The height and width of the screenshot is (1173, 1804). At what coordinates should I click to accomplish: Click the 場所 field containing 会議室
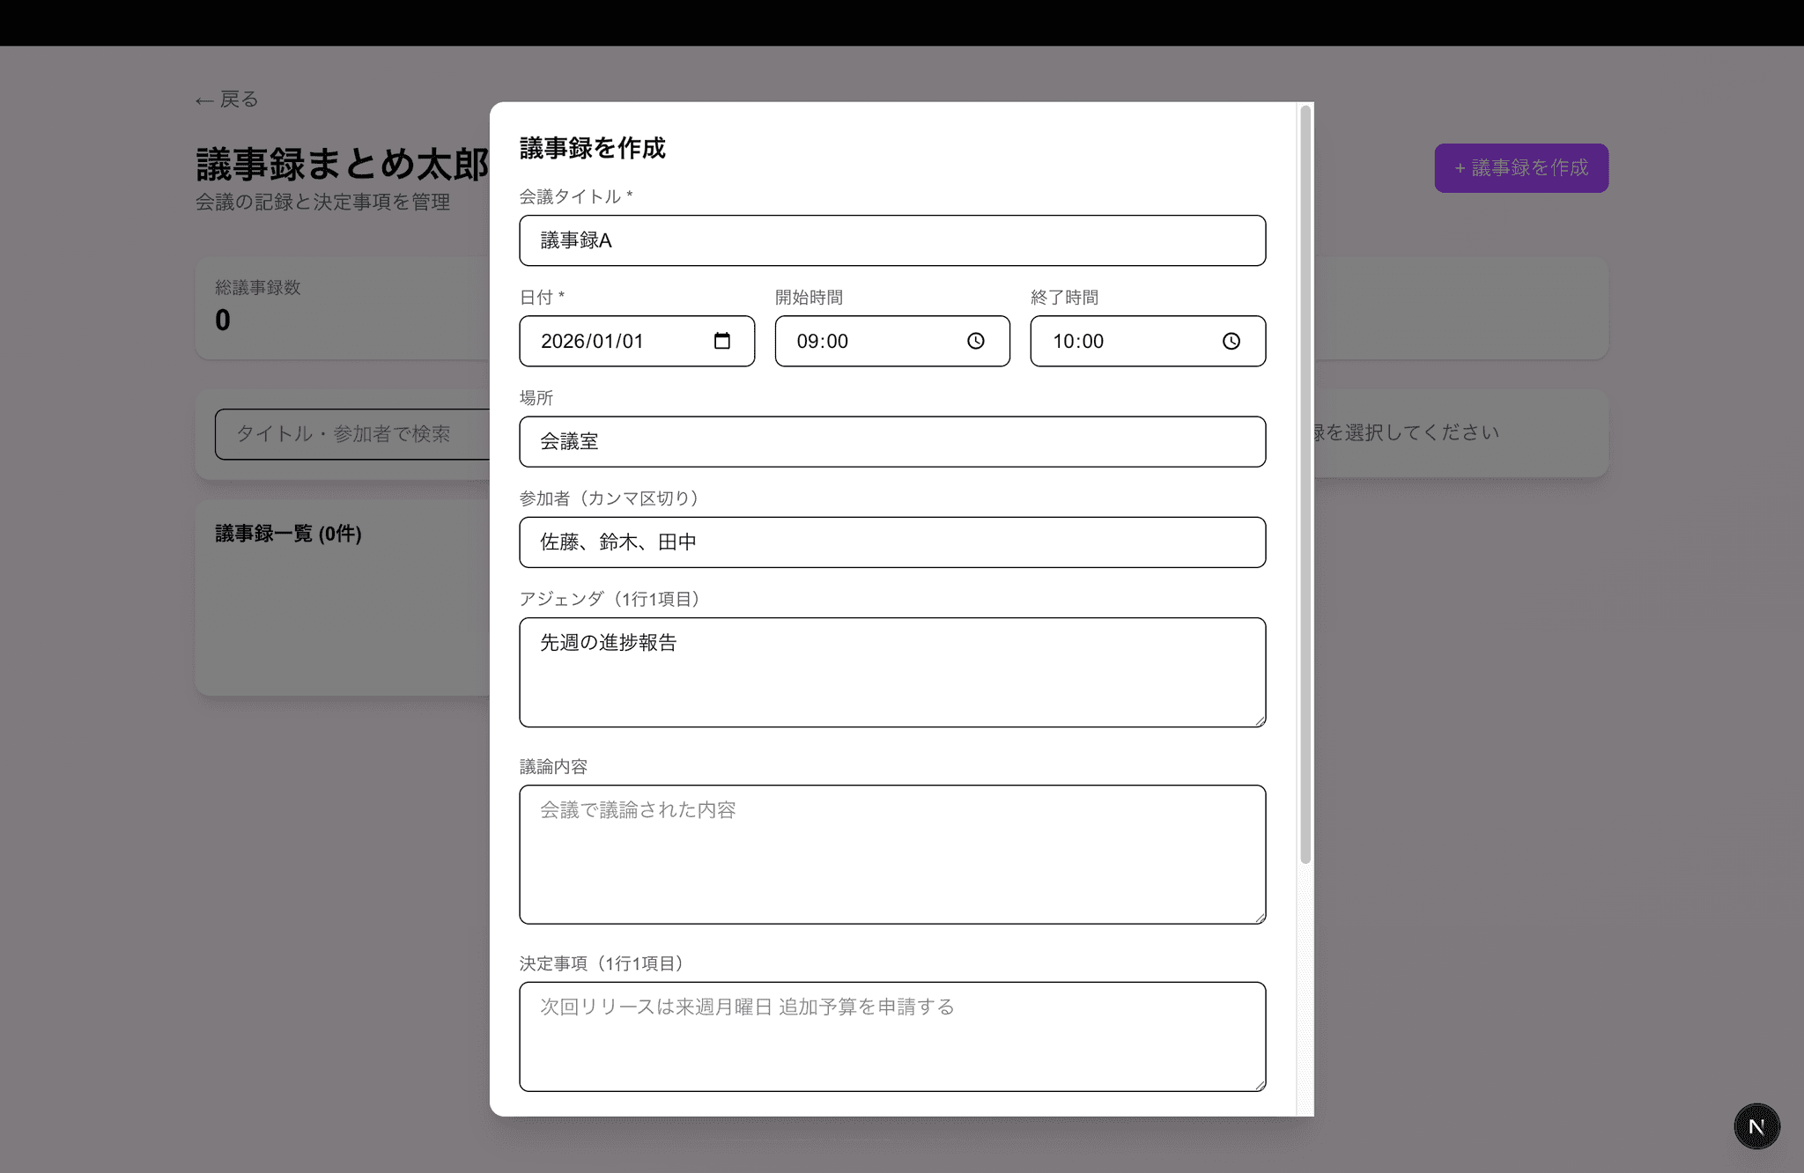[891, 442]
